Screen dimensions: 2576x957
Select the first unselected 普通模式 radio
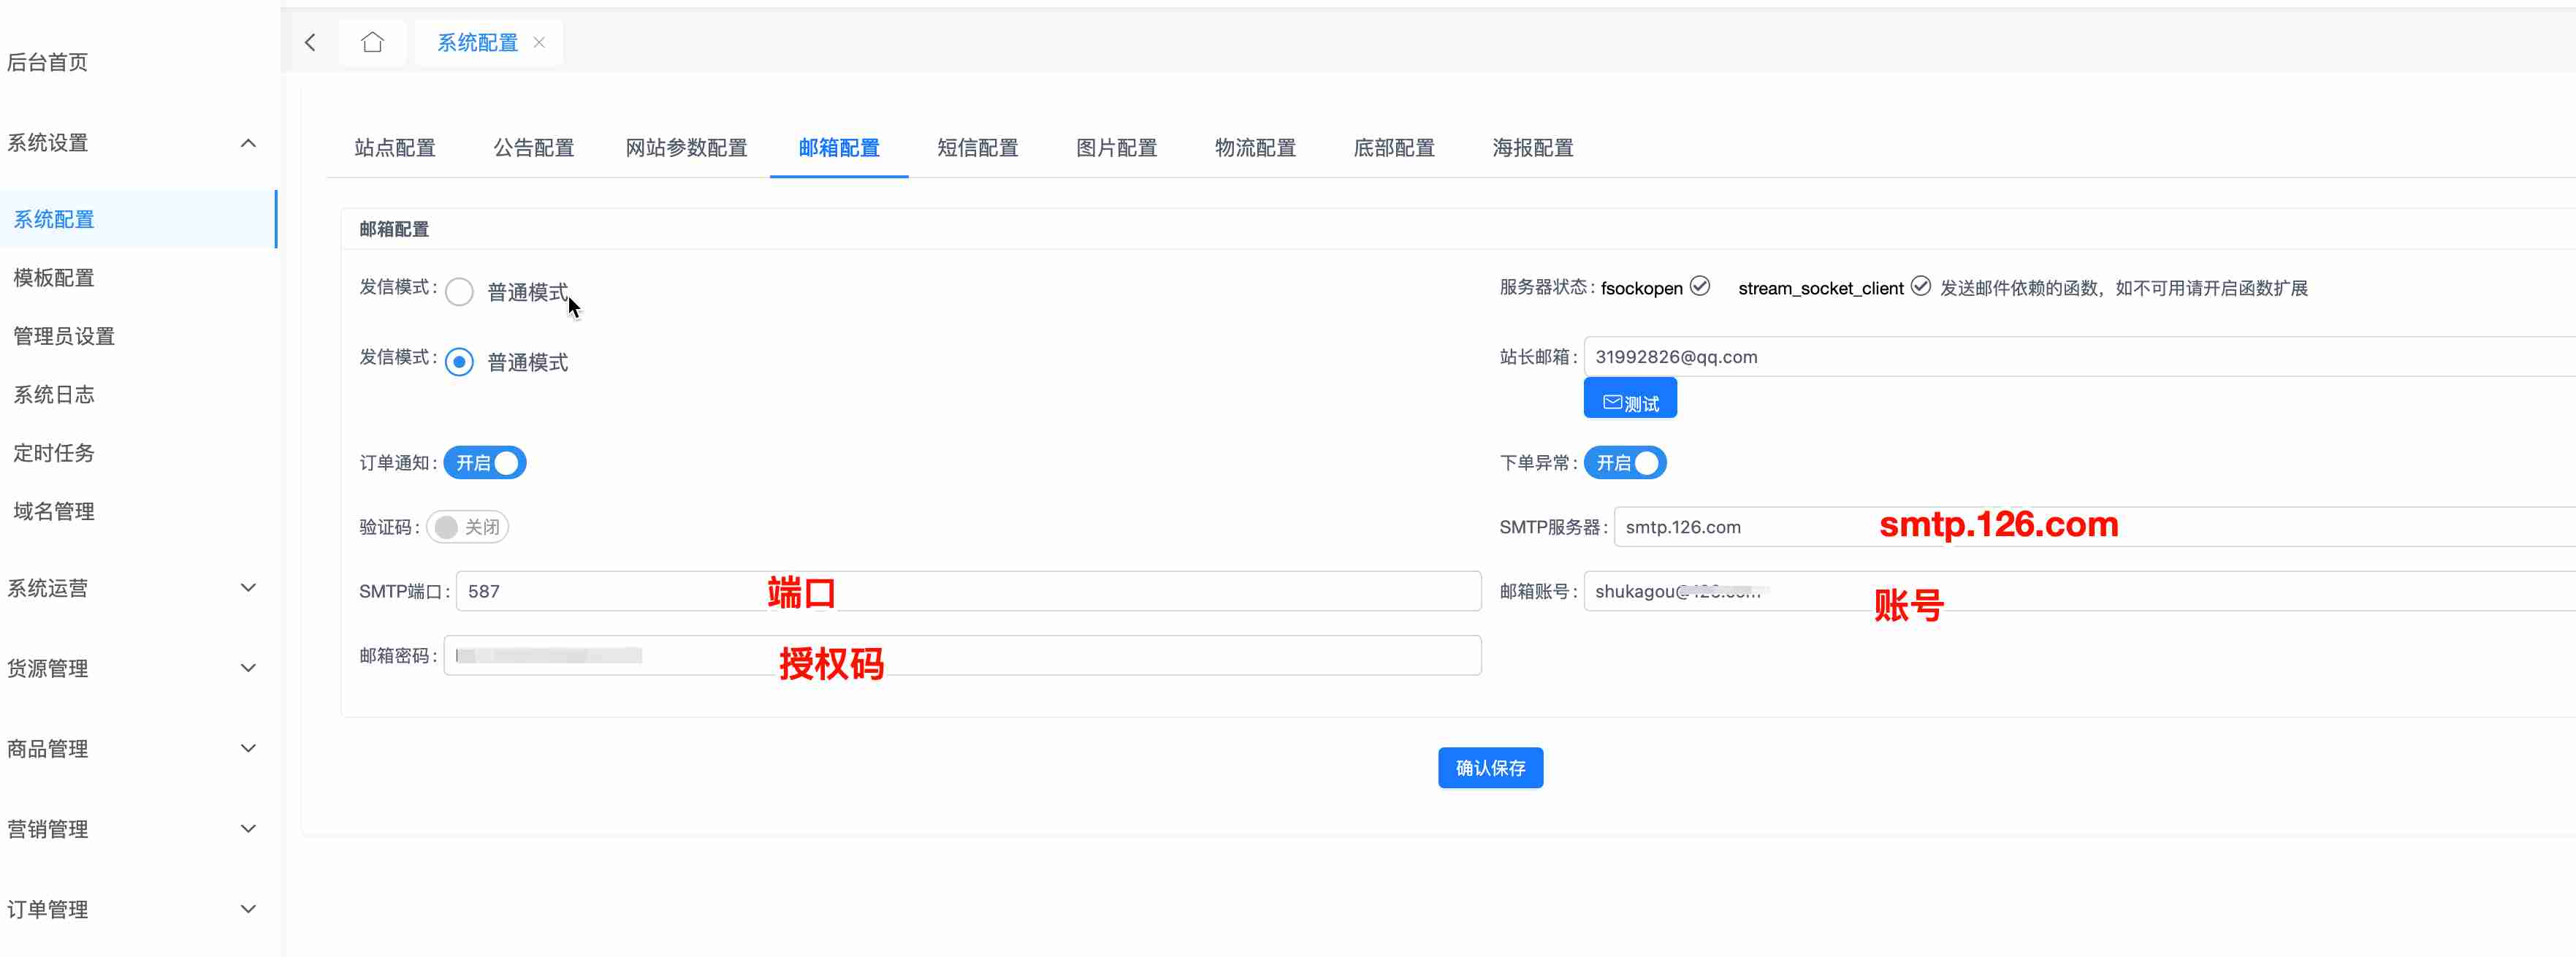click(x=459, y=292)
